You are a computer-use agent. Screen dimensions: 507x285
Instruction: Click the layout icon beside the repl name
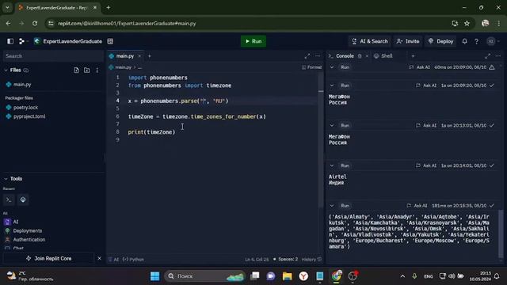tap(110, 41)
